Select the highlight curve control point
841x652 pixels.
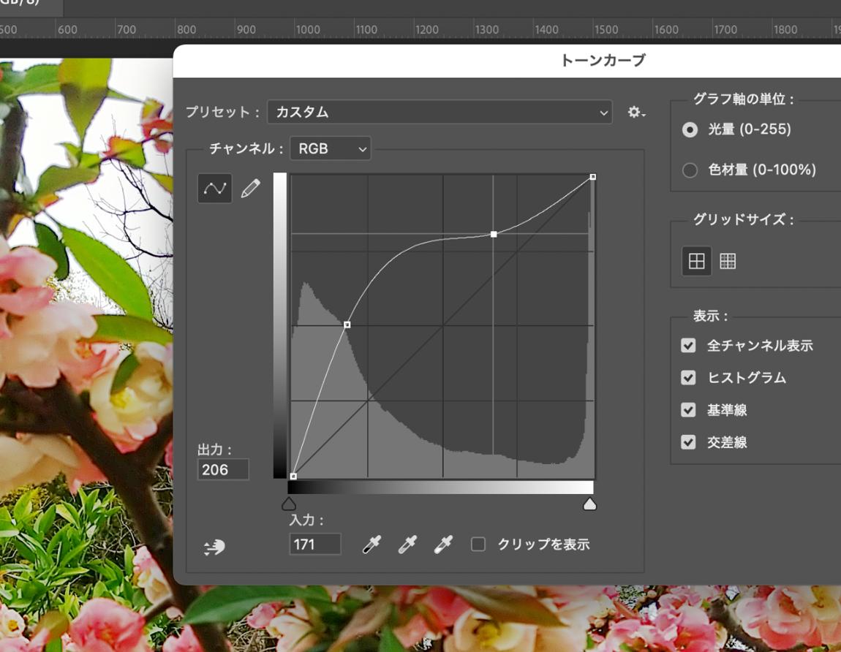coord(494,235)
